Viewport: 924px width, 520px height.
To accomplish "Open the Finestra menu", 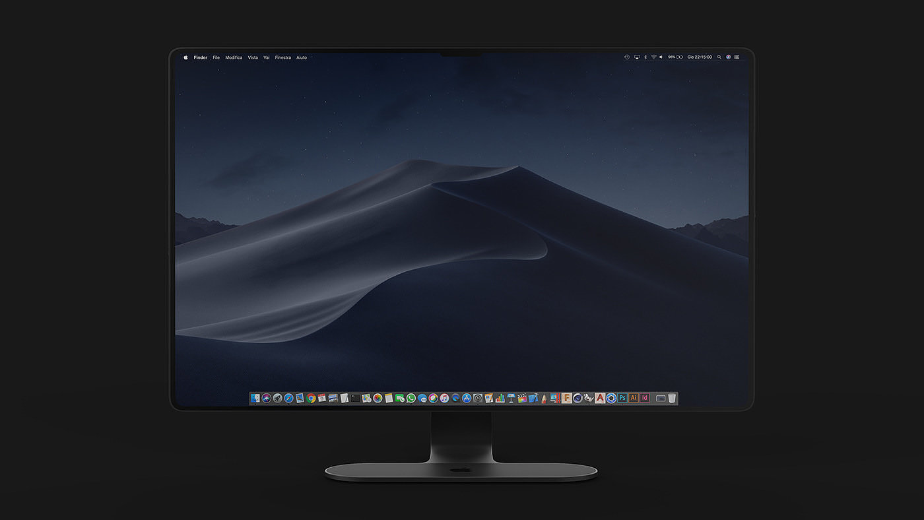I will (x=283, y=57).
